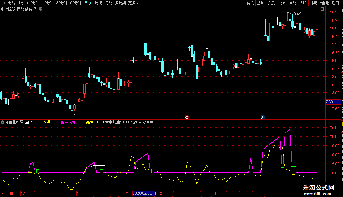The image size is (343, 197).
Task: Click the 叠加 overlay button
Action: [260, 3]
